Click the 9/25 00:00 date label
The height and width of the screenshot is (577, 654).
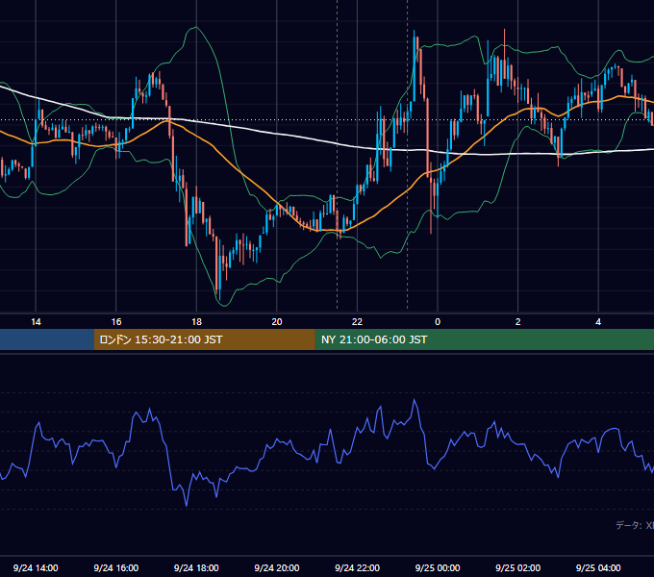pyautogui.click(x=438, y=567)
